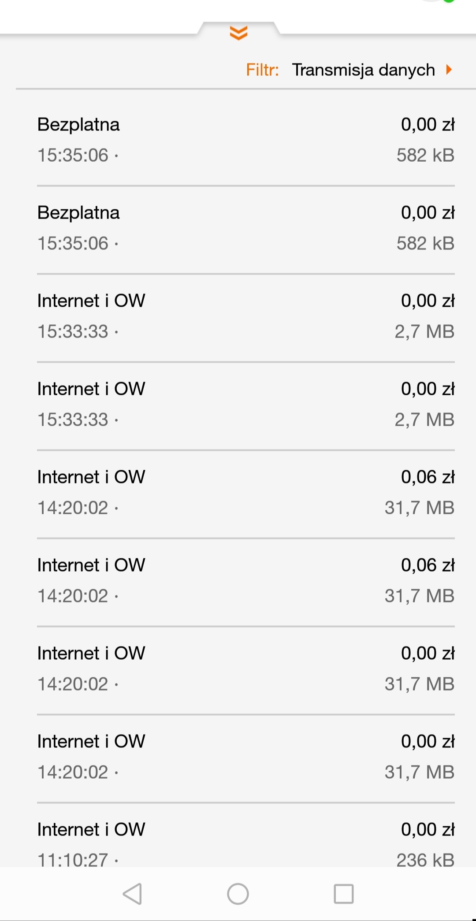
Task: Tap the orange arrow beside Transmisja danych
Action: [449, 70]
